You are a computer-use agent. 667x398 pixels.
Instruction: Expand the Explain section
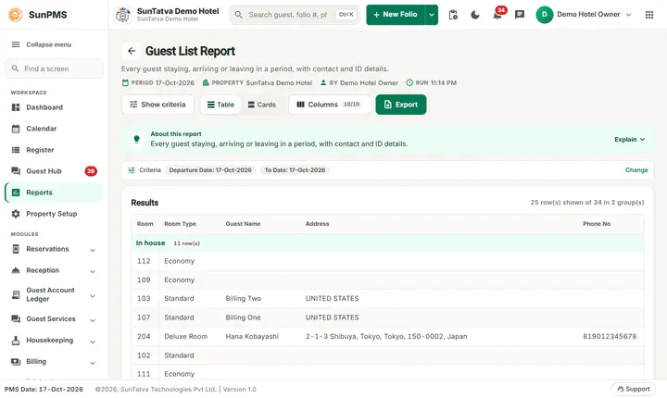coord(630,140)
